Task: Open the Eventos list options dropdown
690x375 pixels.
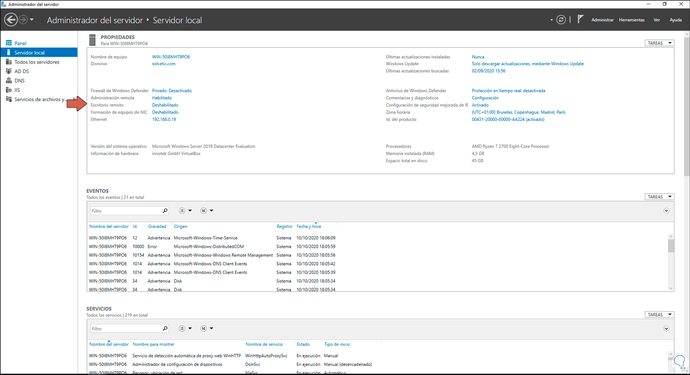Action: click(185, 211)
